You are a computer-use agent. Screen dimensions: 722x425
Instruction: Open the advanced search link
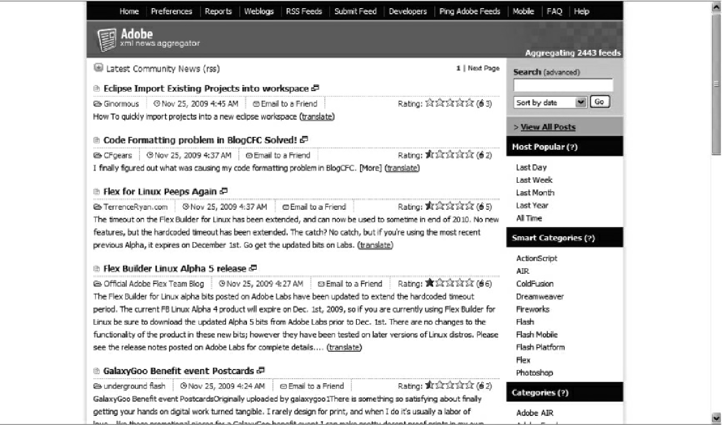562,72
